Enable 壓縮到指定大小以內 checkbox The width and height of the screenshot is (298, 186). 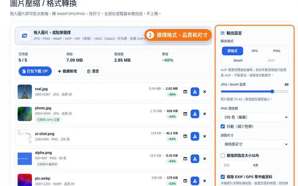point(223,155)
